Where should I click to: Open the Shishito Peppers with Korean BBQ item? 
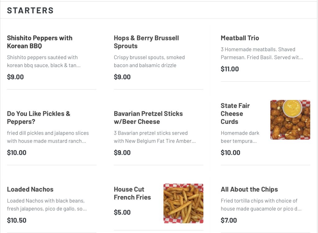click(x=40, y=42)
